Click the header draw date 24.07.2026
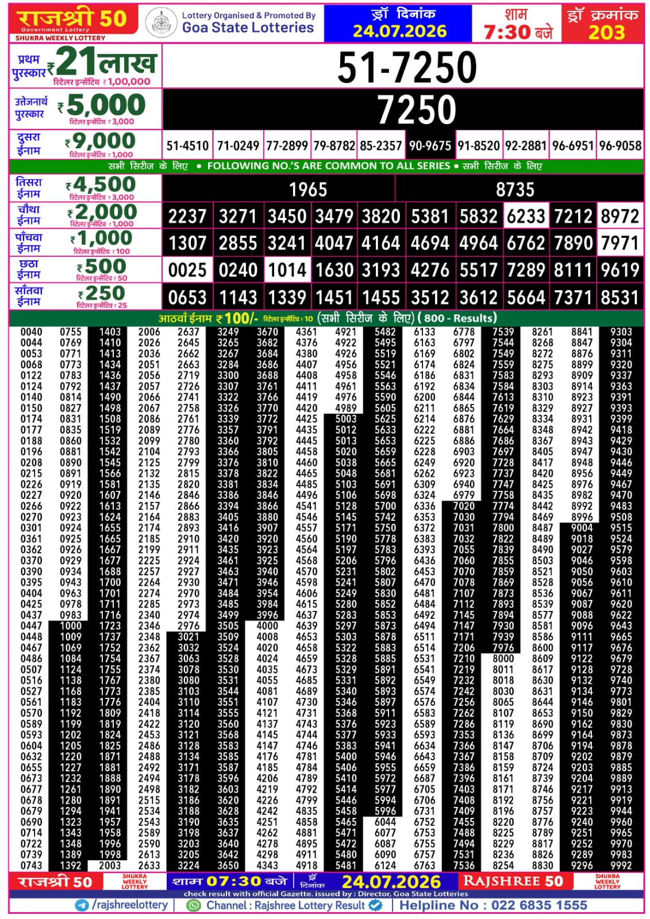 click(399, 31)
